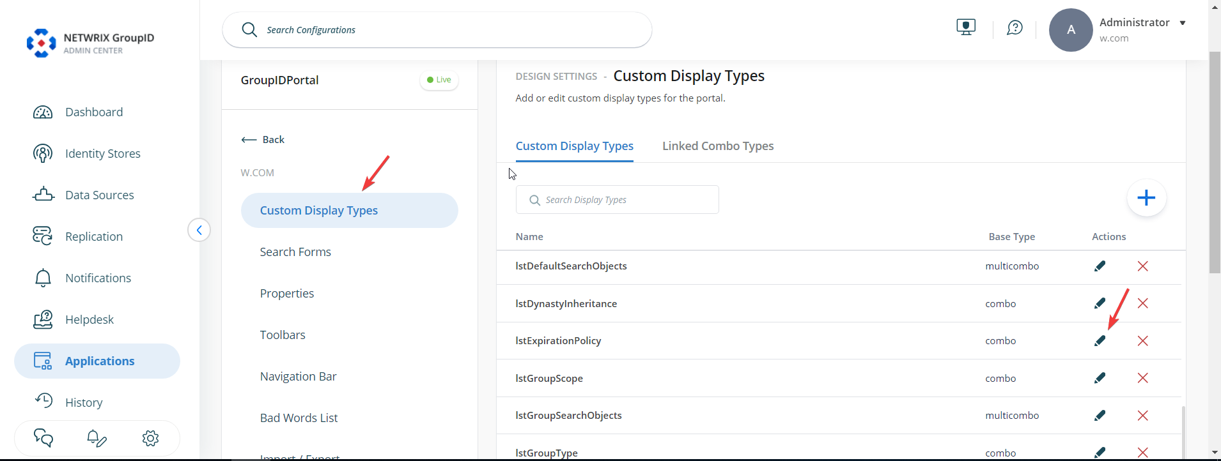This screenshot has height=461, width=1221.
Task: Open Bad Words List settings
Action: (x=299, y=418)
